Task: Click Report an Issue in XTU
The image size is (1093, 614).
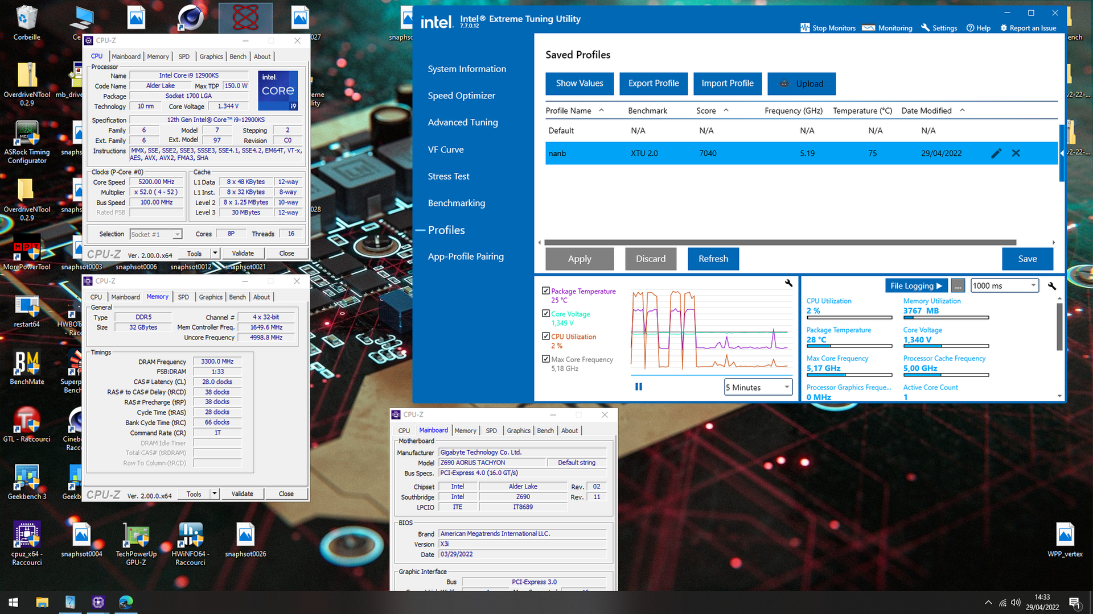Action: 1028,28
